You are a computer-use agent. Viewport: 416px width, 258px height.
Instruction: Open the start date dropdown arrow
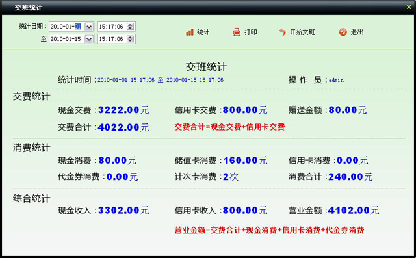(x=89, y=27)
